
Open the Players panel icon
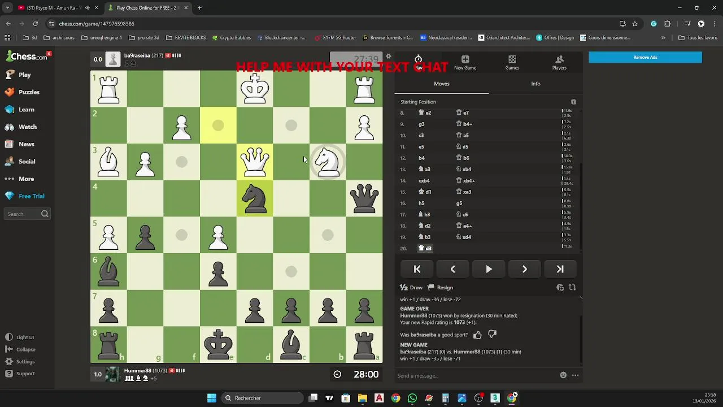click(x=559, y=62)
